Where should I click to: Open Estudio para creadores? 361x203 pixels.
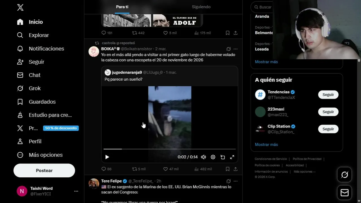point(44,115)
